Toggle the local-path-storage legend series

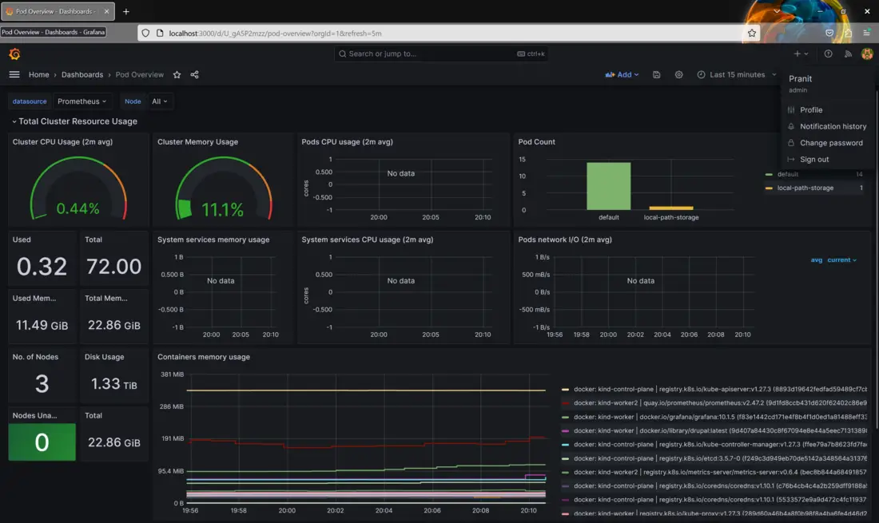[805, 188]
